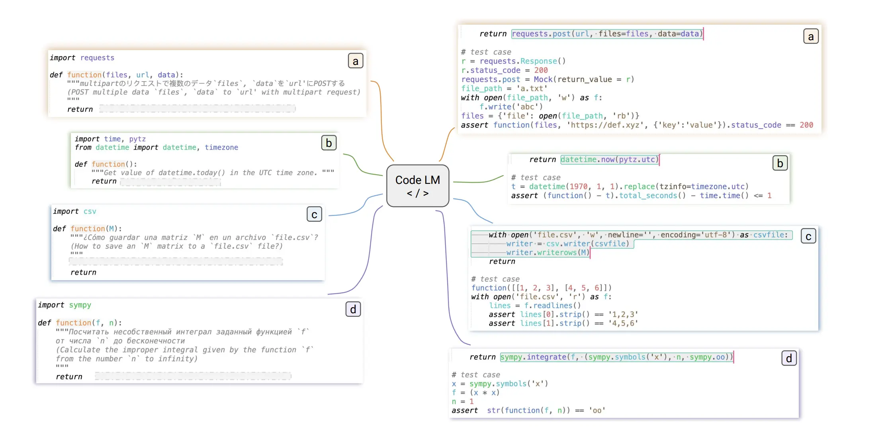Click "with open('file.csv', 'w', newline=''" completion line

click(638, 235)
